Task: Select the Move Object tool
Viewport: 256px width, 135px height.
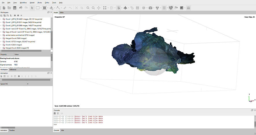Action: (x=51, y=8)
